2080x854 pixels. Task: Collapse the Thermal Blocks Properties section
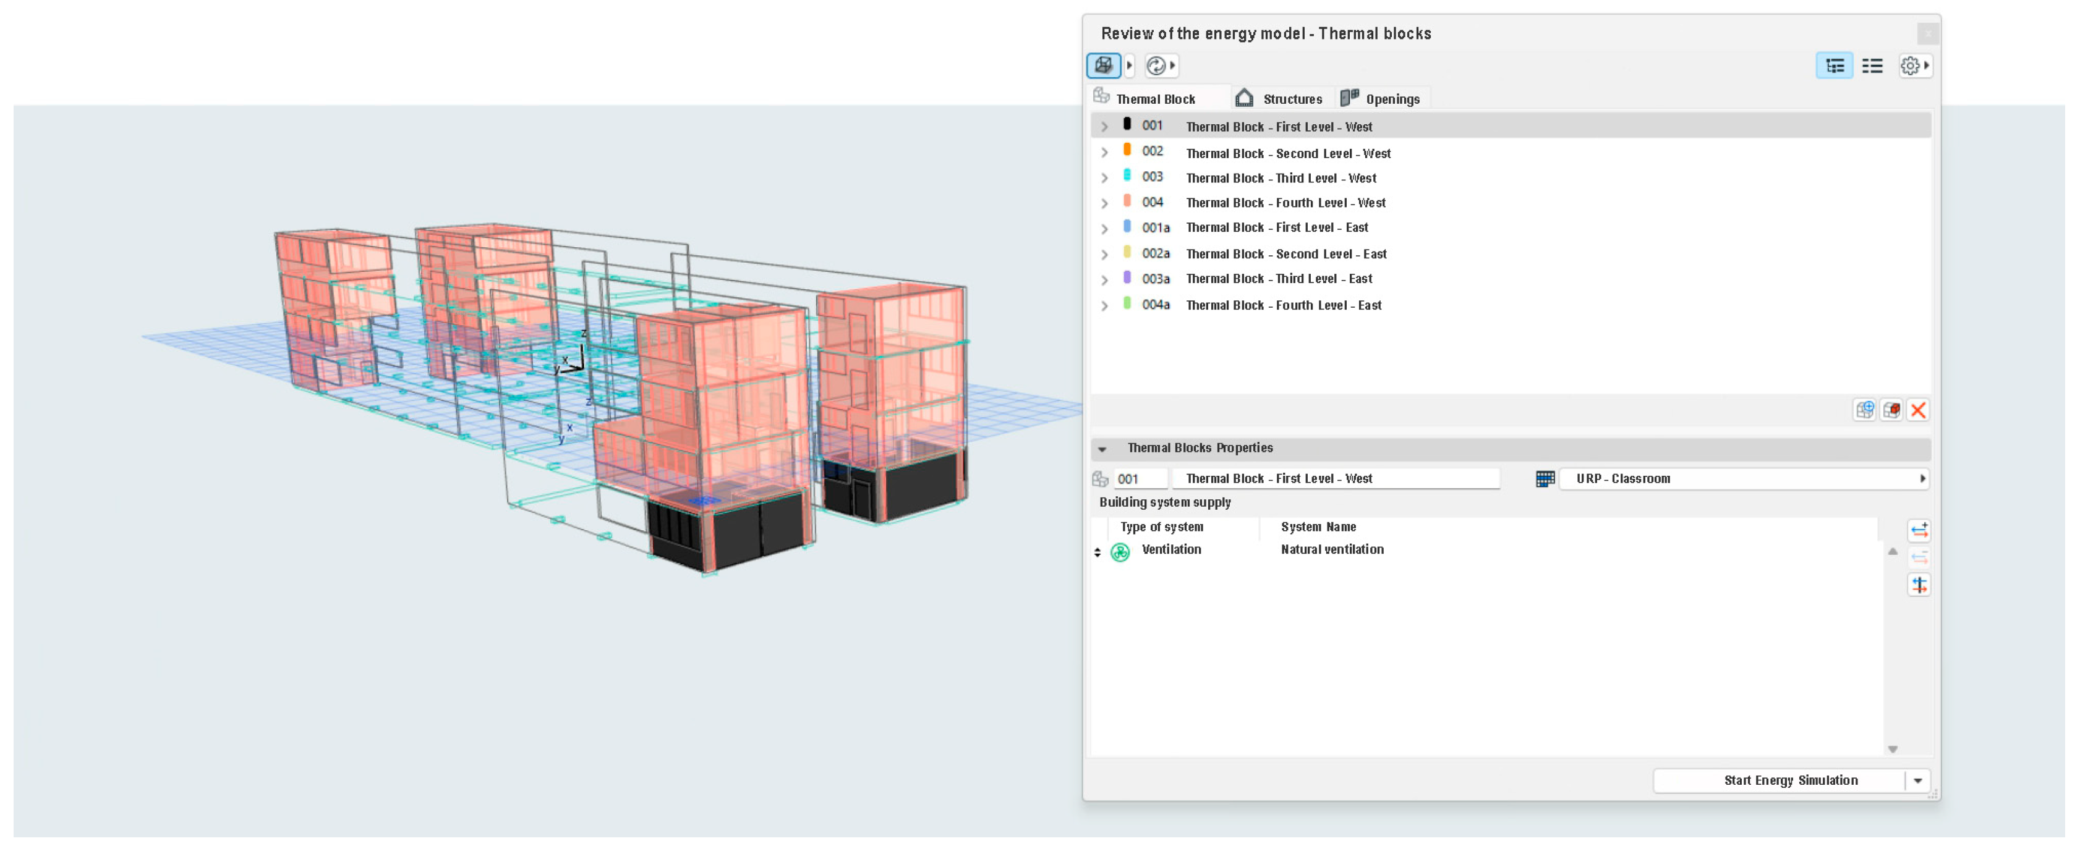pyautogui.click(x=1102, y=449)
